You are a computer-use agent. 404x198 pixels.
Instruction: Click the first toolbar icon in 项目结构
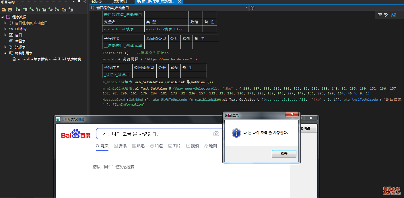point(4,9)
